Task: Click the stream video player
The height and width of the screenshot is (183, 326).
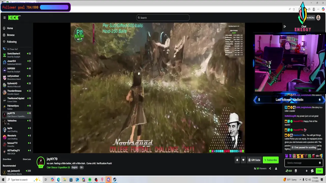Action: coord(158,88)
